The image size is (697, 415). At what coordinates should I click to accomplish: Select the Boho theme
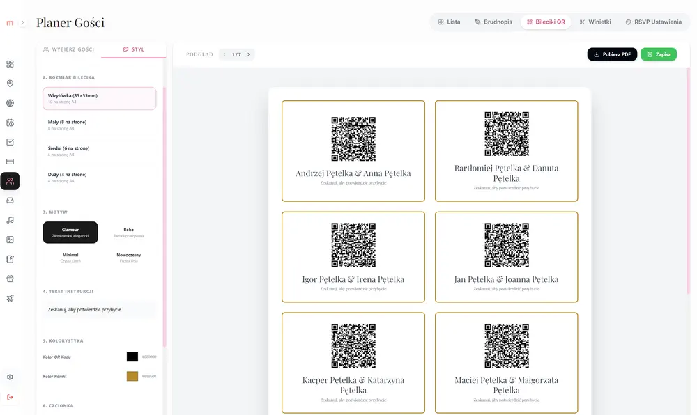click(x=128, y=232)
